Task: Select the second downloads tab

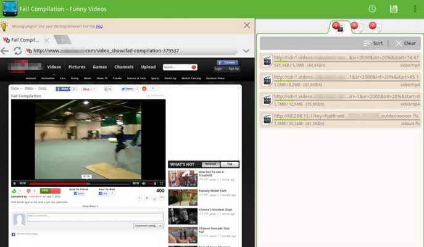Action: [x=357, y=27]
